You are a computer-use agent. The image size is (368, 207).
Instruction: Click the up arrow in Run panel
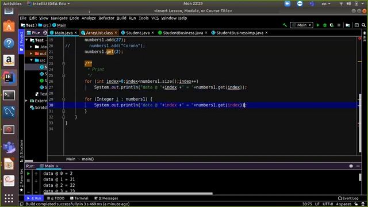pyautogui.click(x=36, y=174)
